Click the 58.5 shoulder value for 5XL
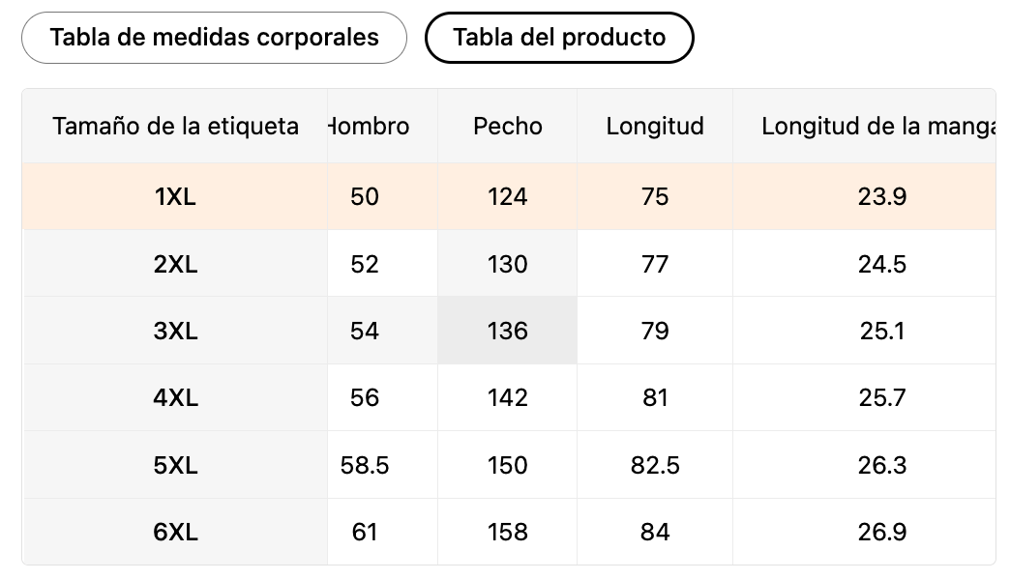1010x580 pixels. click(x=365, y=465)
